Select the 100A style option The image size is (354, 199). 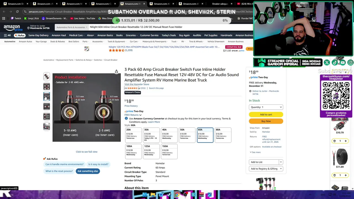[x=133, y=151]
